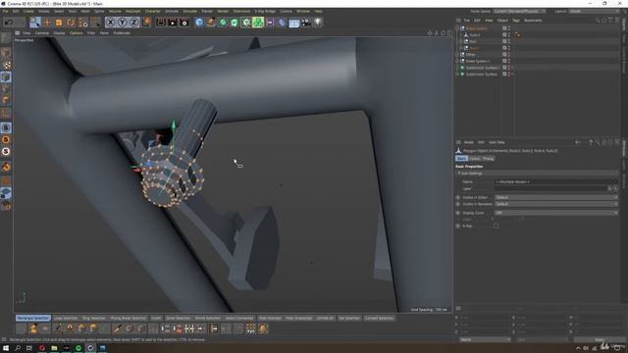Toggle the X-Ray checkbox
The width and height of the screenshot is (628, 353).
tap(496, 226)
